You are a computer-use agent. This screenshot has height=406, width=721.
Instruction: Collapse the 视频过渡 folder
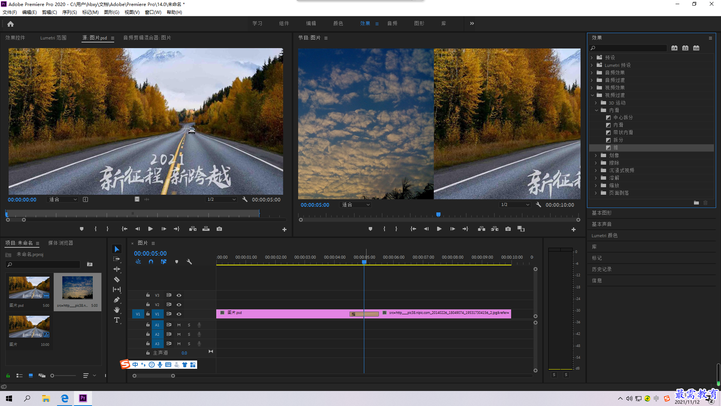592,95
